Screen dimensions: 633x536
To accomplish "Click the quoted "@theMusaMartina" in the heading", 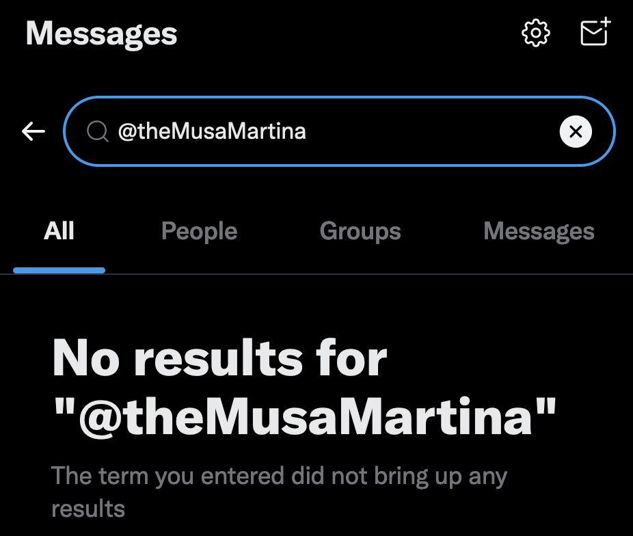I will tap(305, 416).
